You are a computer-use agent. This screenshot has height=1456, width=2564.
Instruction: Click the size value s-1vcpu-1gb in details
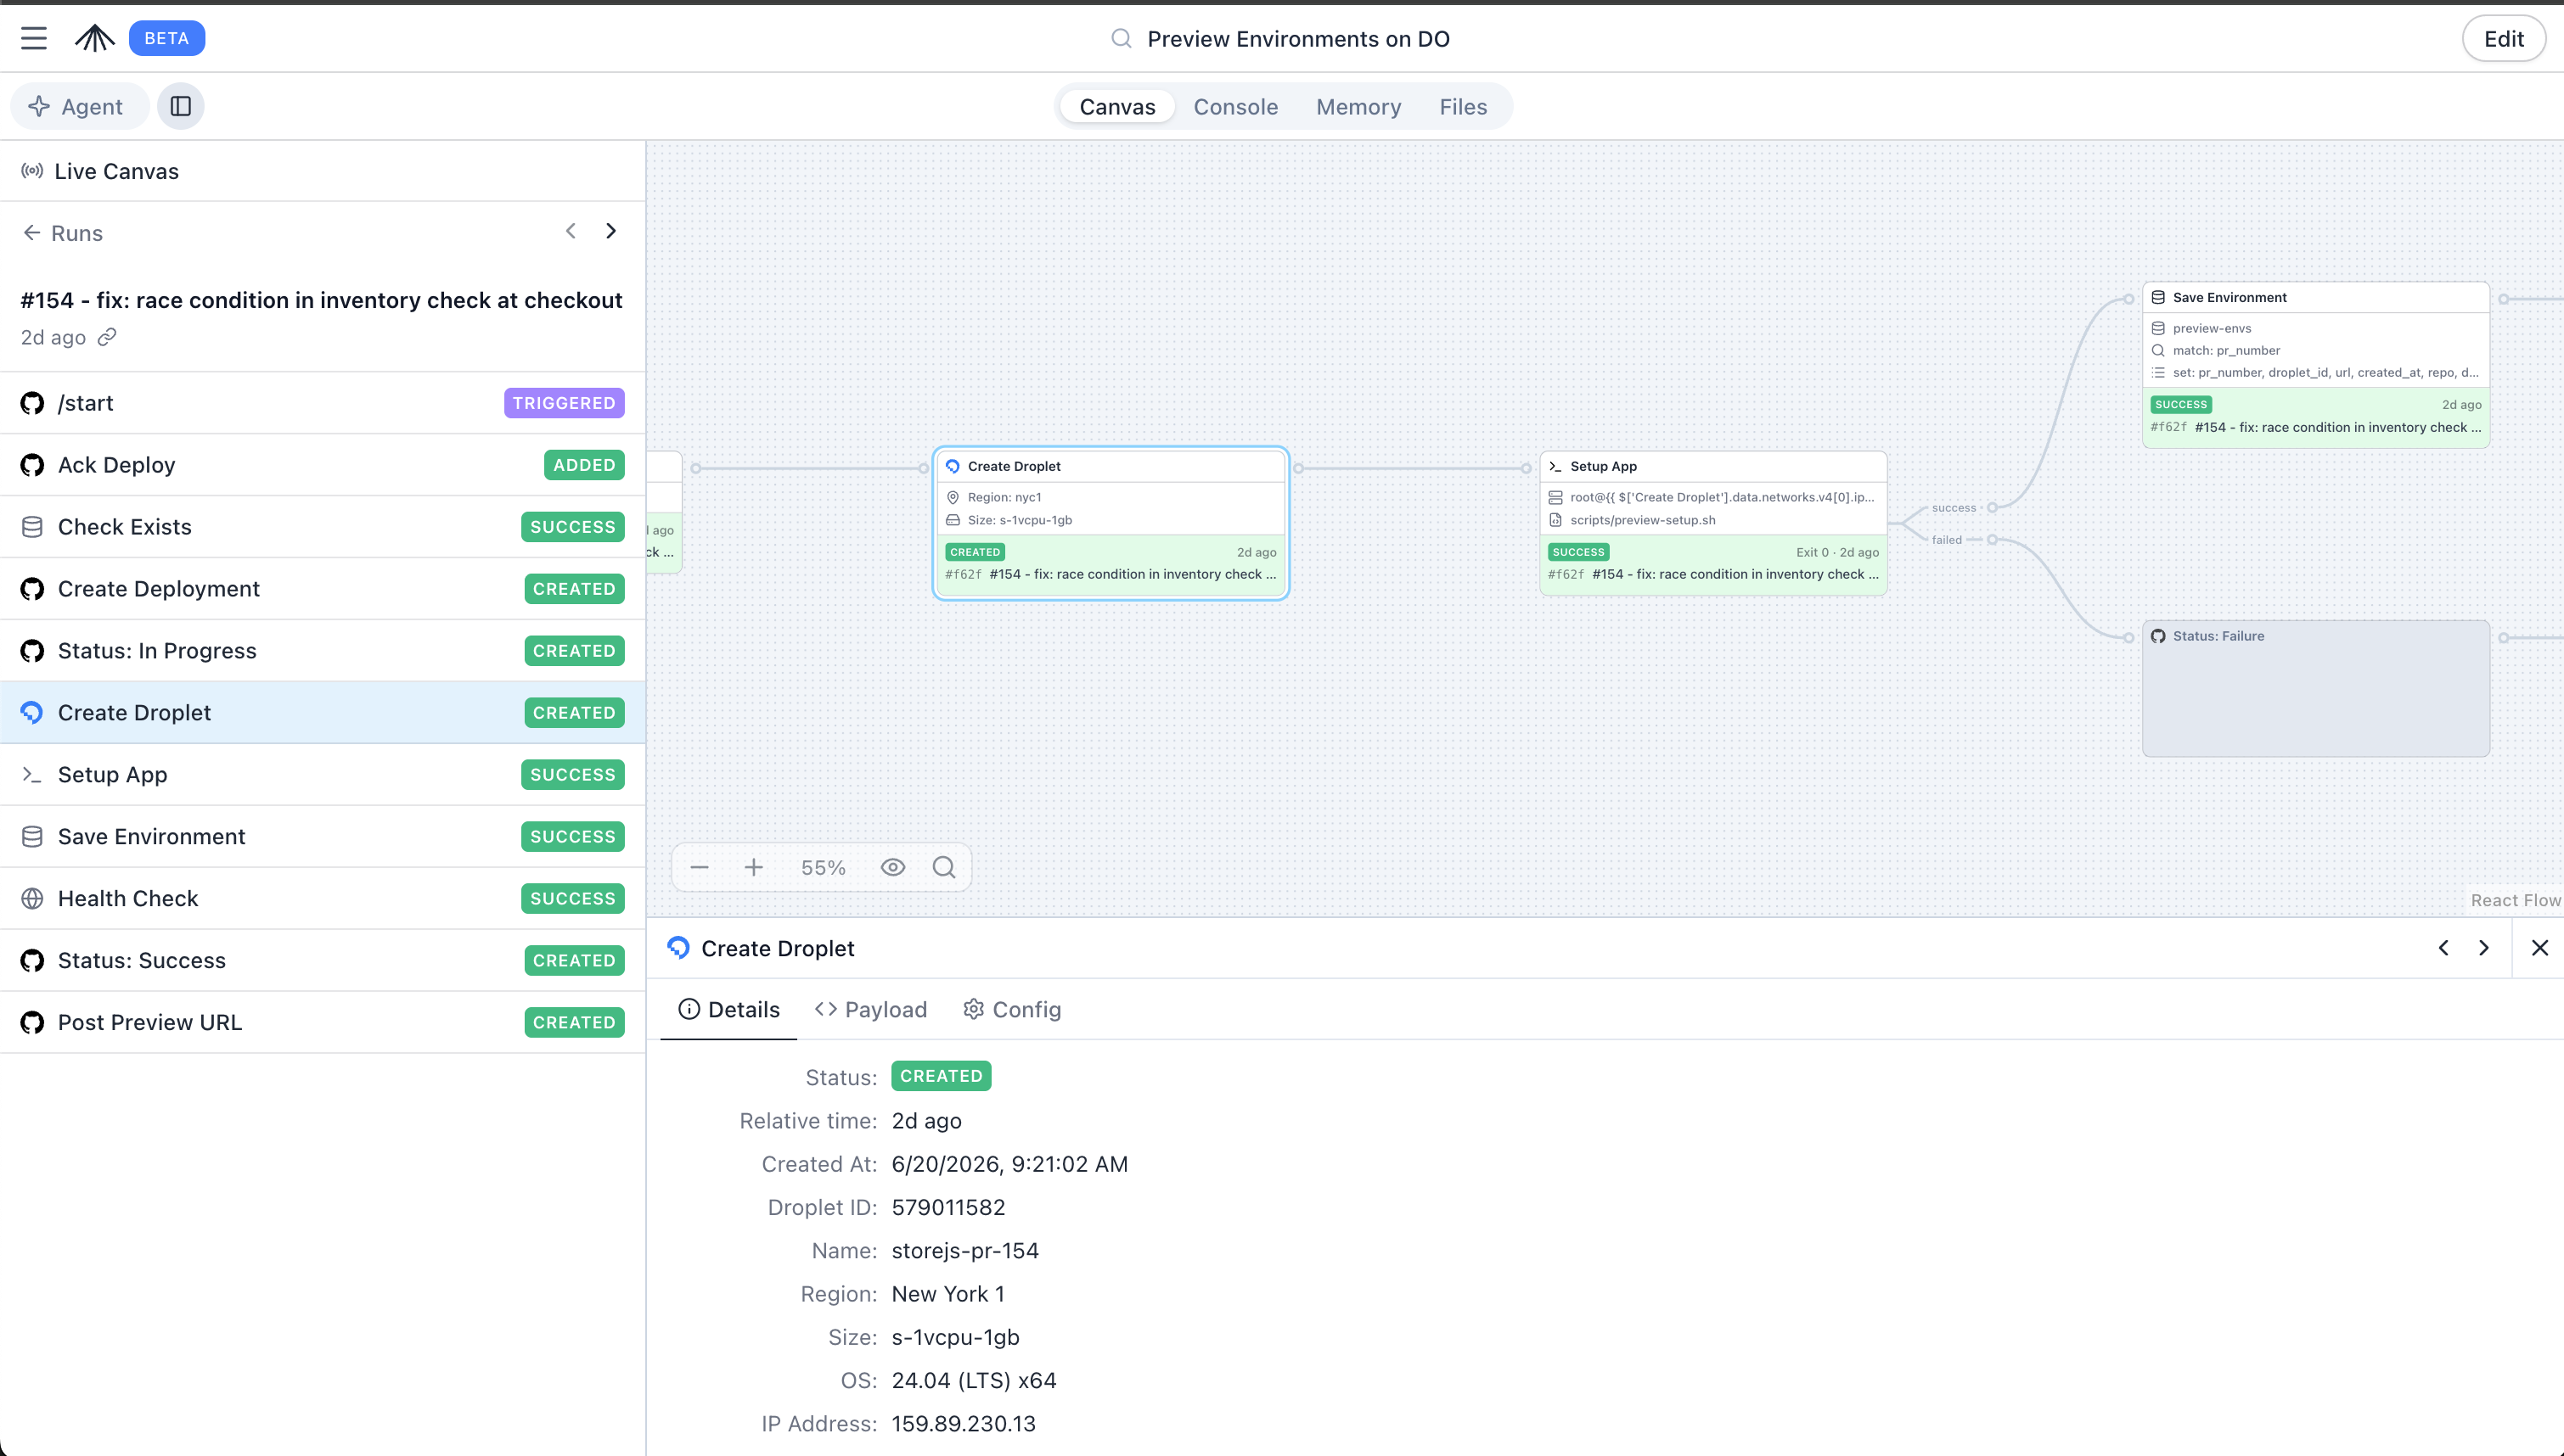point(954,1337)
